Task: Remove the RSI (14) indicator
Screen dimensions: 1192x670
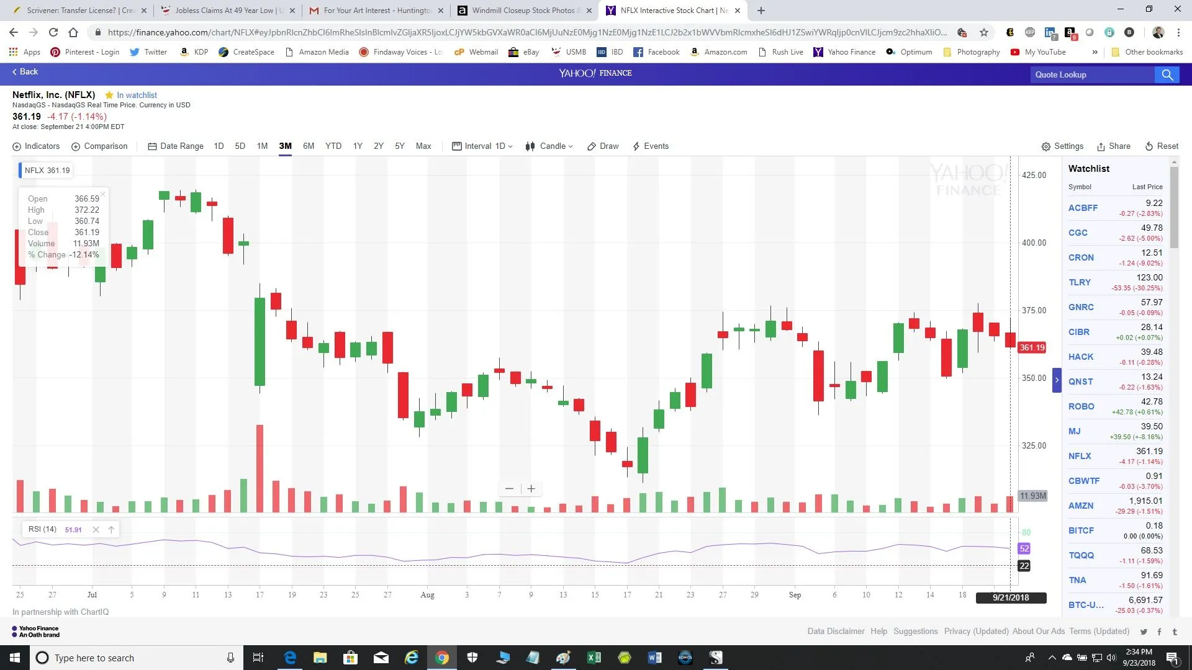Action: coord(96,529)
